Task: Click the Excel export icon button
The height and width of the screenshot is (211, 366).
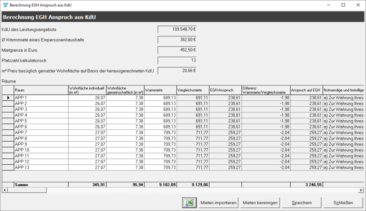Action: tap(190, 202)
